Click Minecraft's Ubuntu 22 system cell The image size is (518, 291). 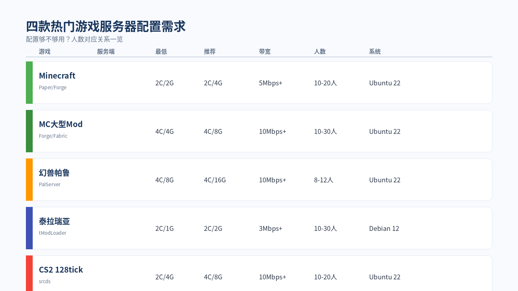coord(385,83)
